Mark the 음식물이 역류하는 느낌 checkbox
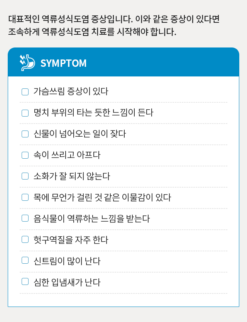Screen dimensions: 247x322 coord(25,219)
